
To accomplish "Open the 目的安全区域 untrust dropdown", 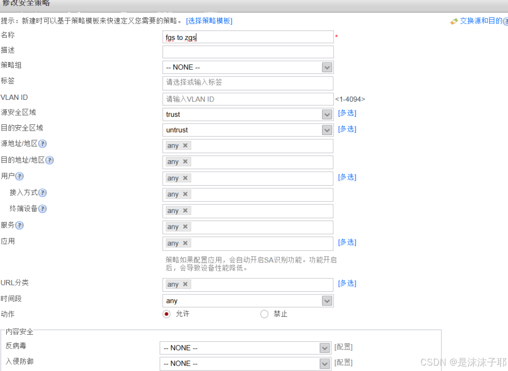I will pos(327,130).
